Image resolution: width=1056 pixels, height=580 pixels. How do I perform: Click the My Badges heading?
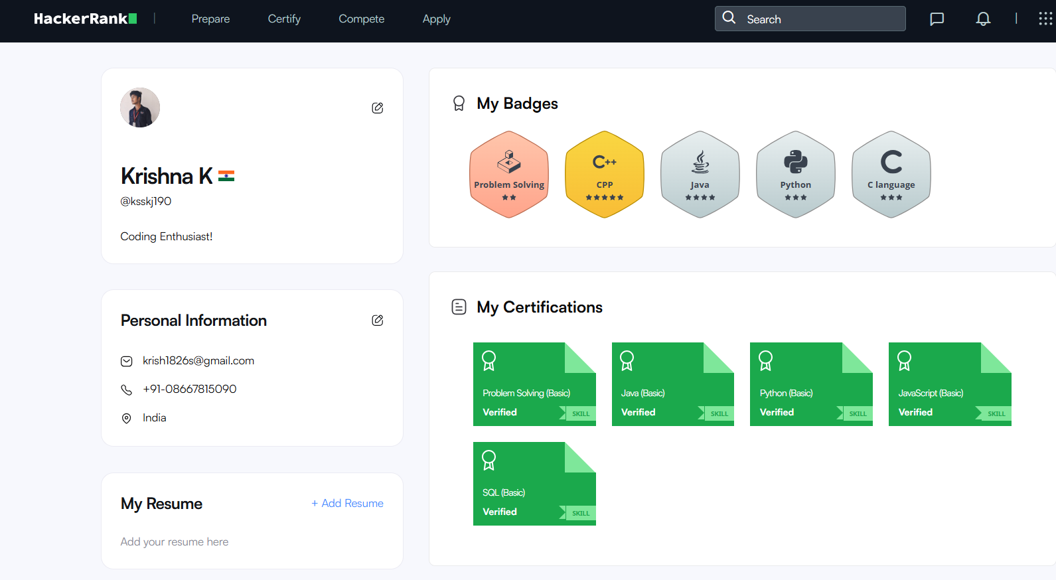click(517, 104)
